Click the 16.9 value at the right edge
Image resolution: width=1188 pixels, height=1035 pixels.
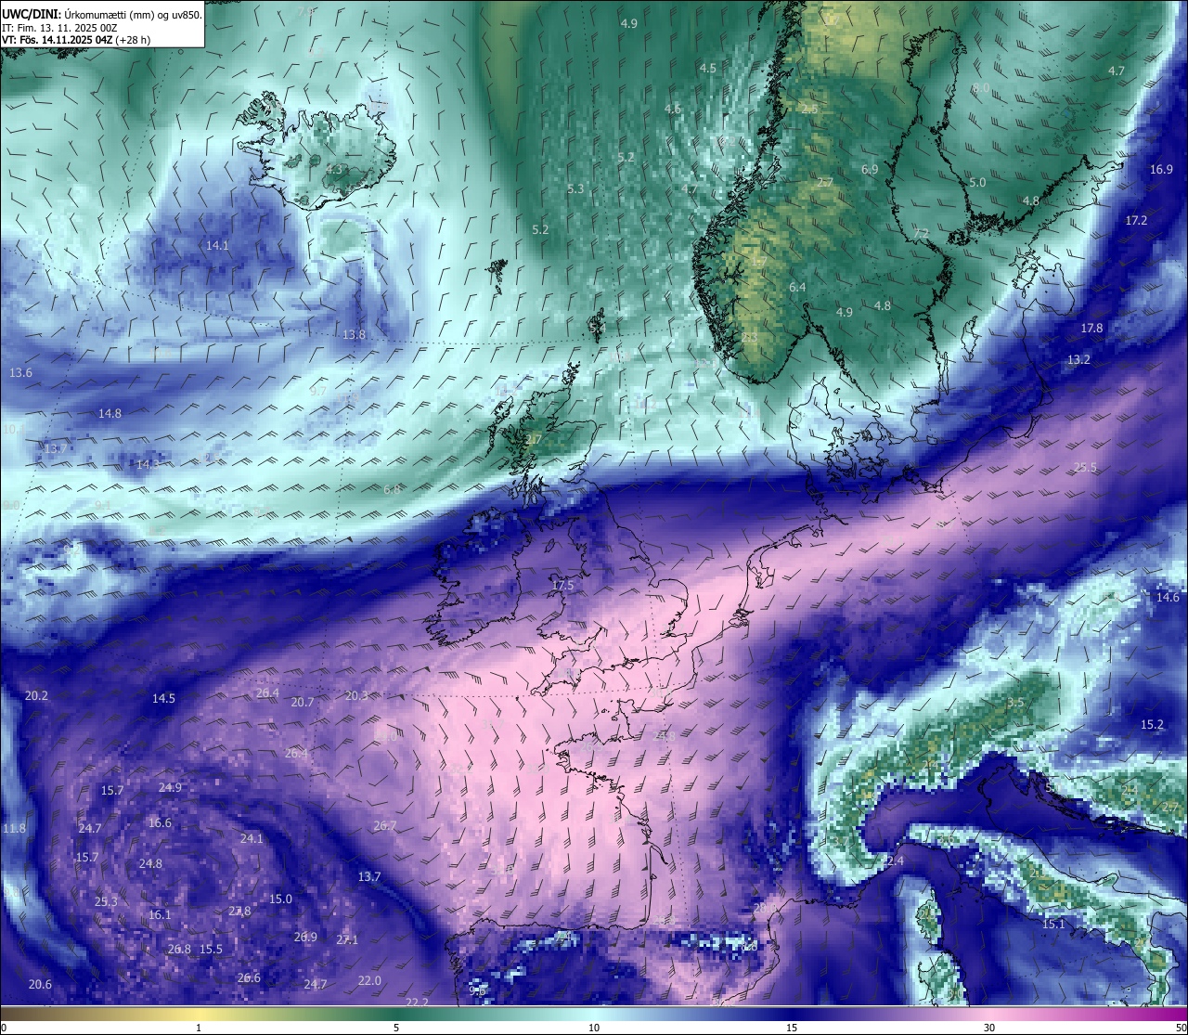[1161, 169]
